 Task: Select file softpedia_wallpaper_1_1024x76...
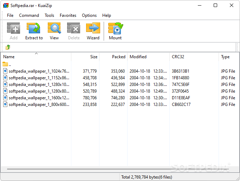[39, 71]
